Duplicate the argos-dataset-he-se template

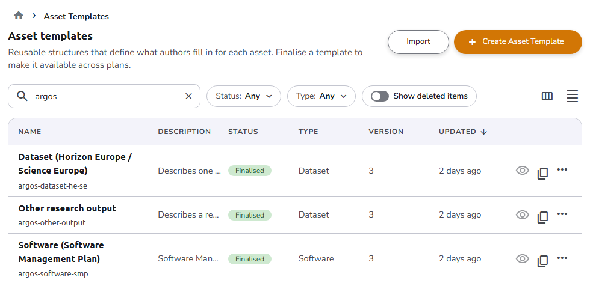(542, 173)
